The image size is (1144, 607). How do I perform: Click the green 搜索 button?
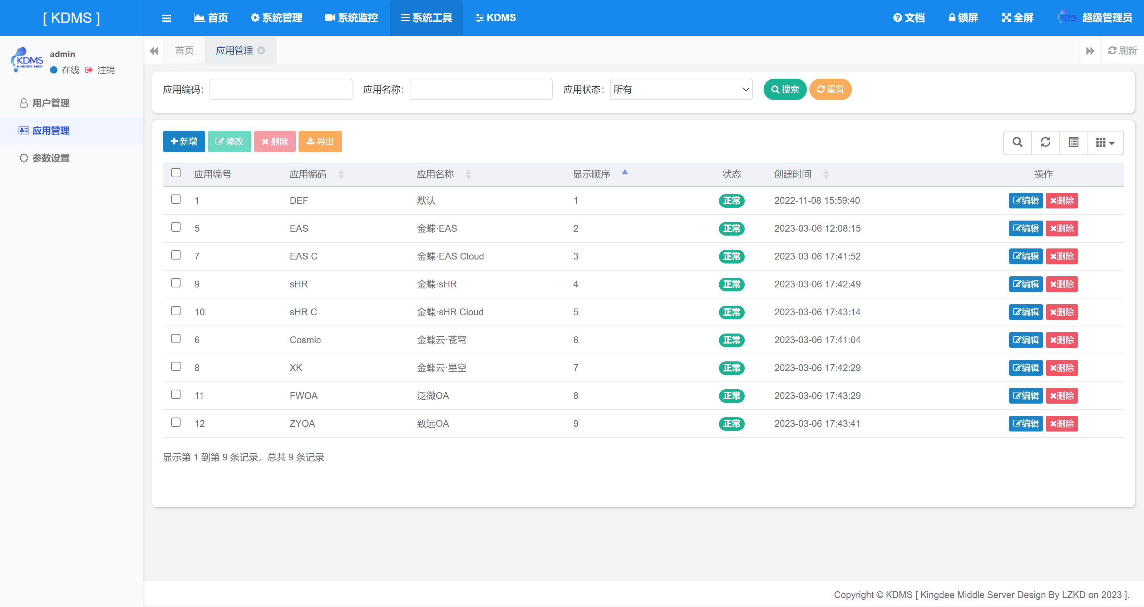pos(784,90)
